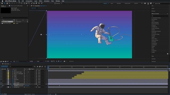Click the composition mini-flowchart icon in timeline
The width and height of the screenshot is (170, 95).
(x=35, y=67)
